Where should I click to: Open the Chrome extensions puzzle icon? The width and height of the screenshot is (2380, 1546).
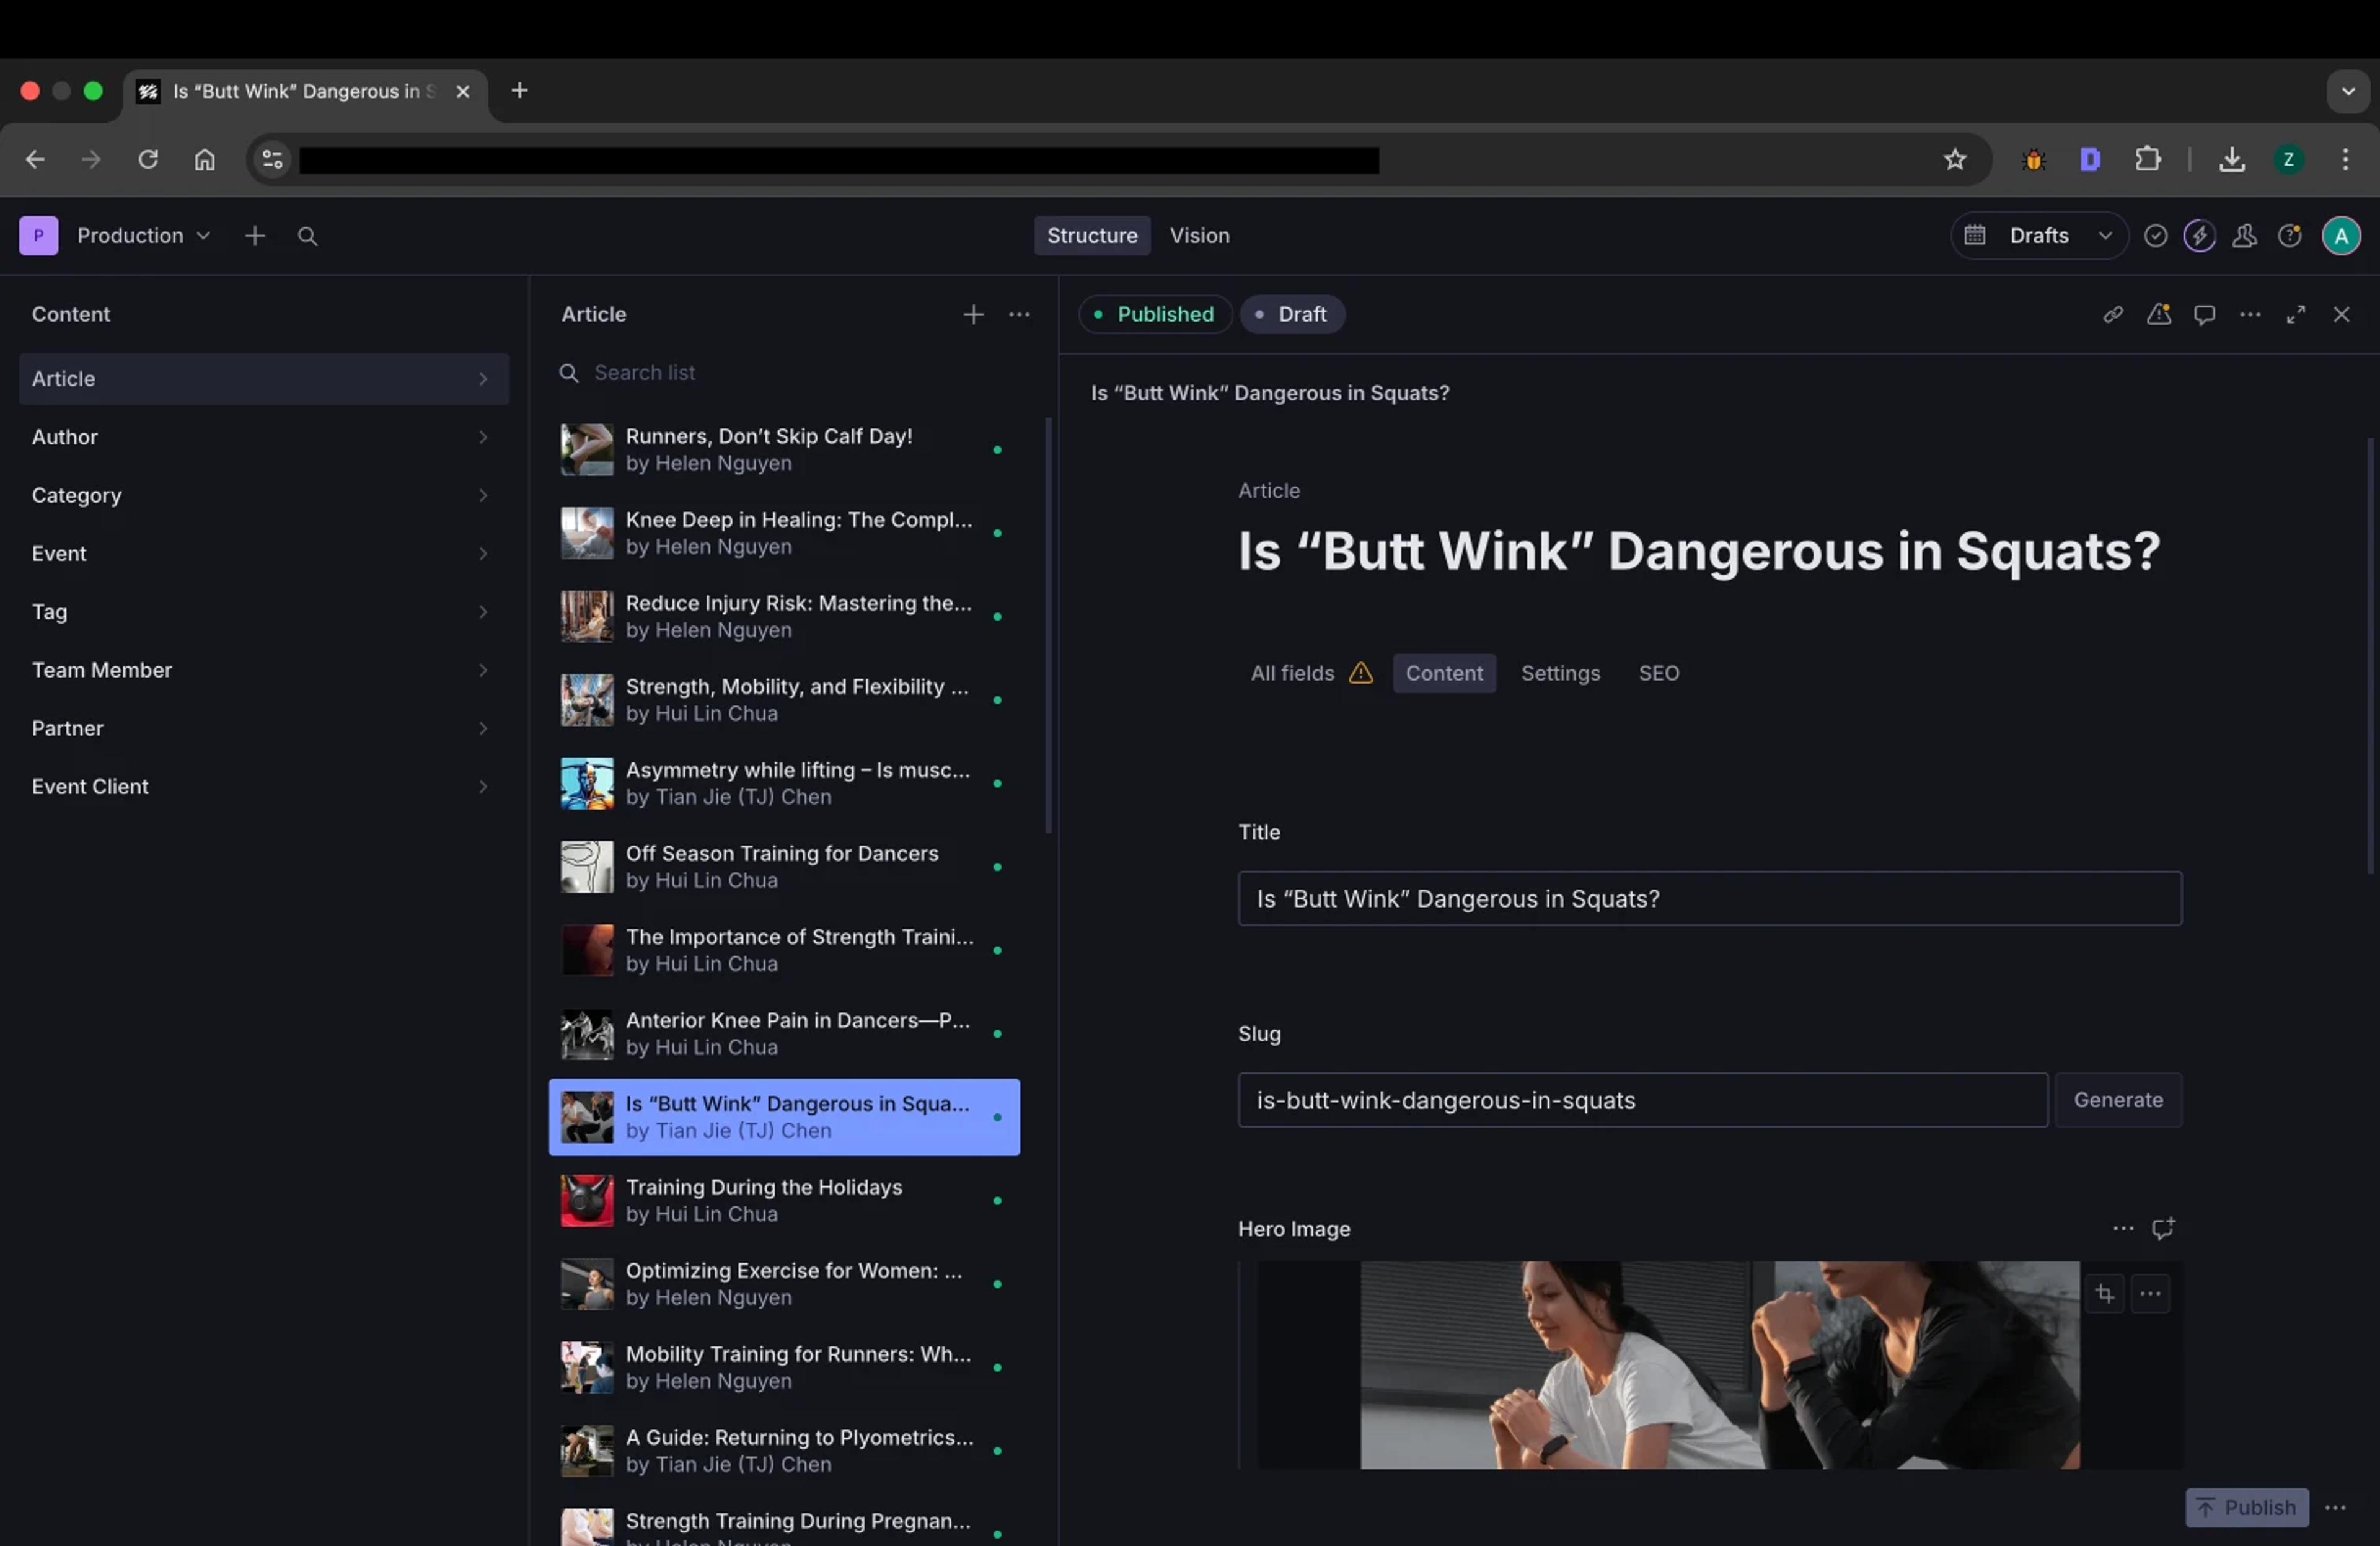2147,160
